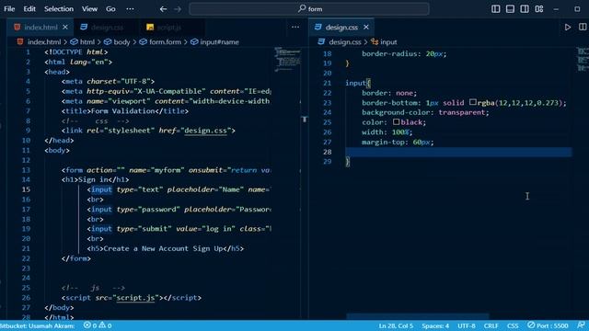Click the form search command box

(309, 9)
